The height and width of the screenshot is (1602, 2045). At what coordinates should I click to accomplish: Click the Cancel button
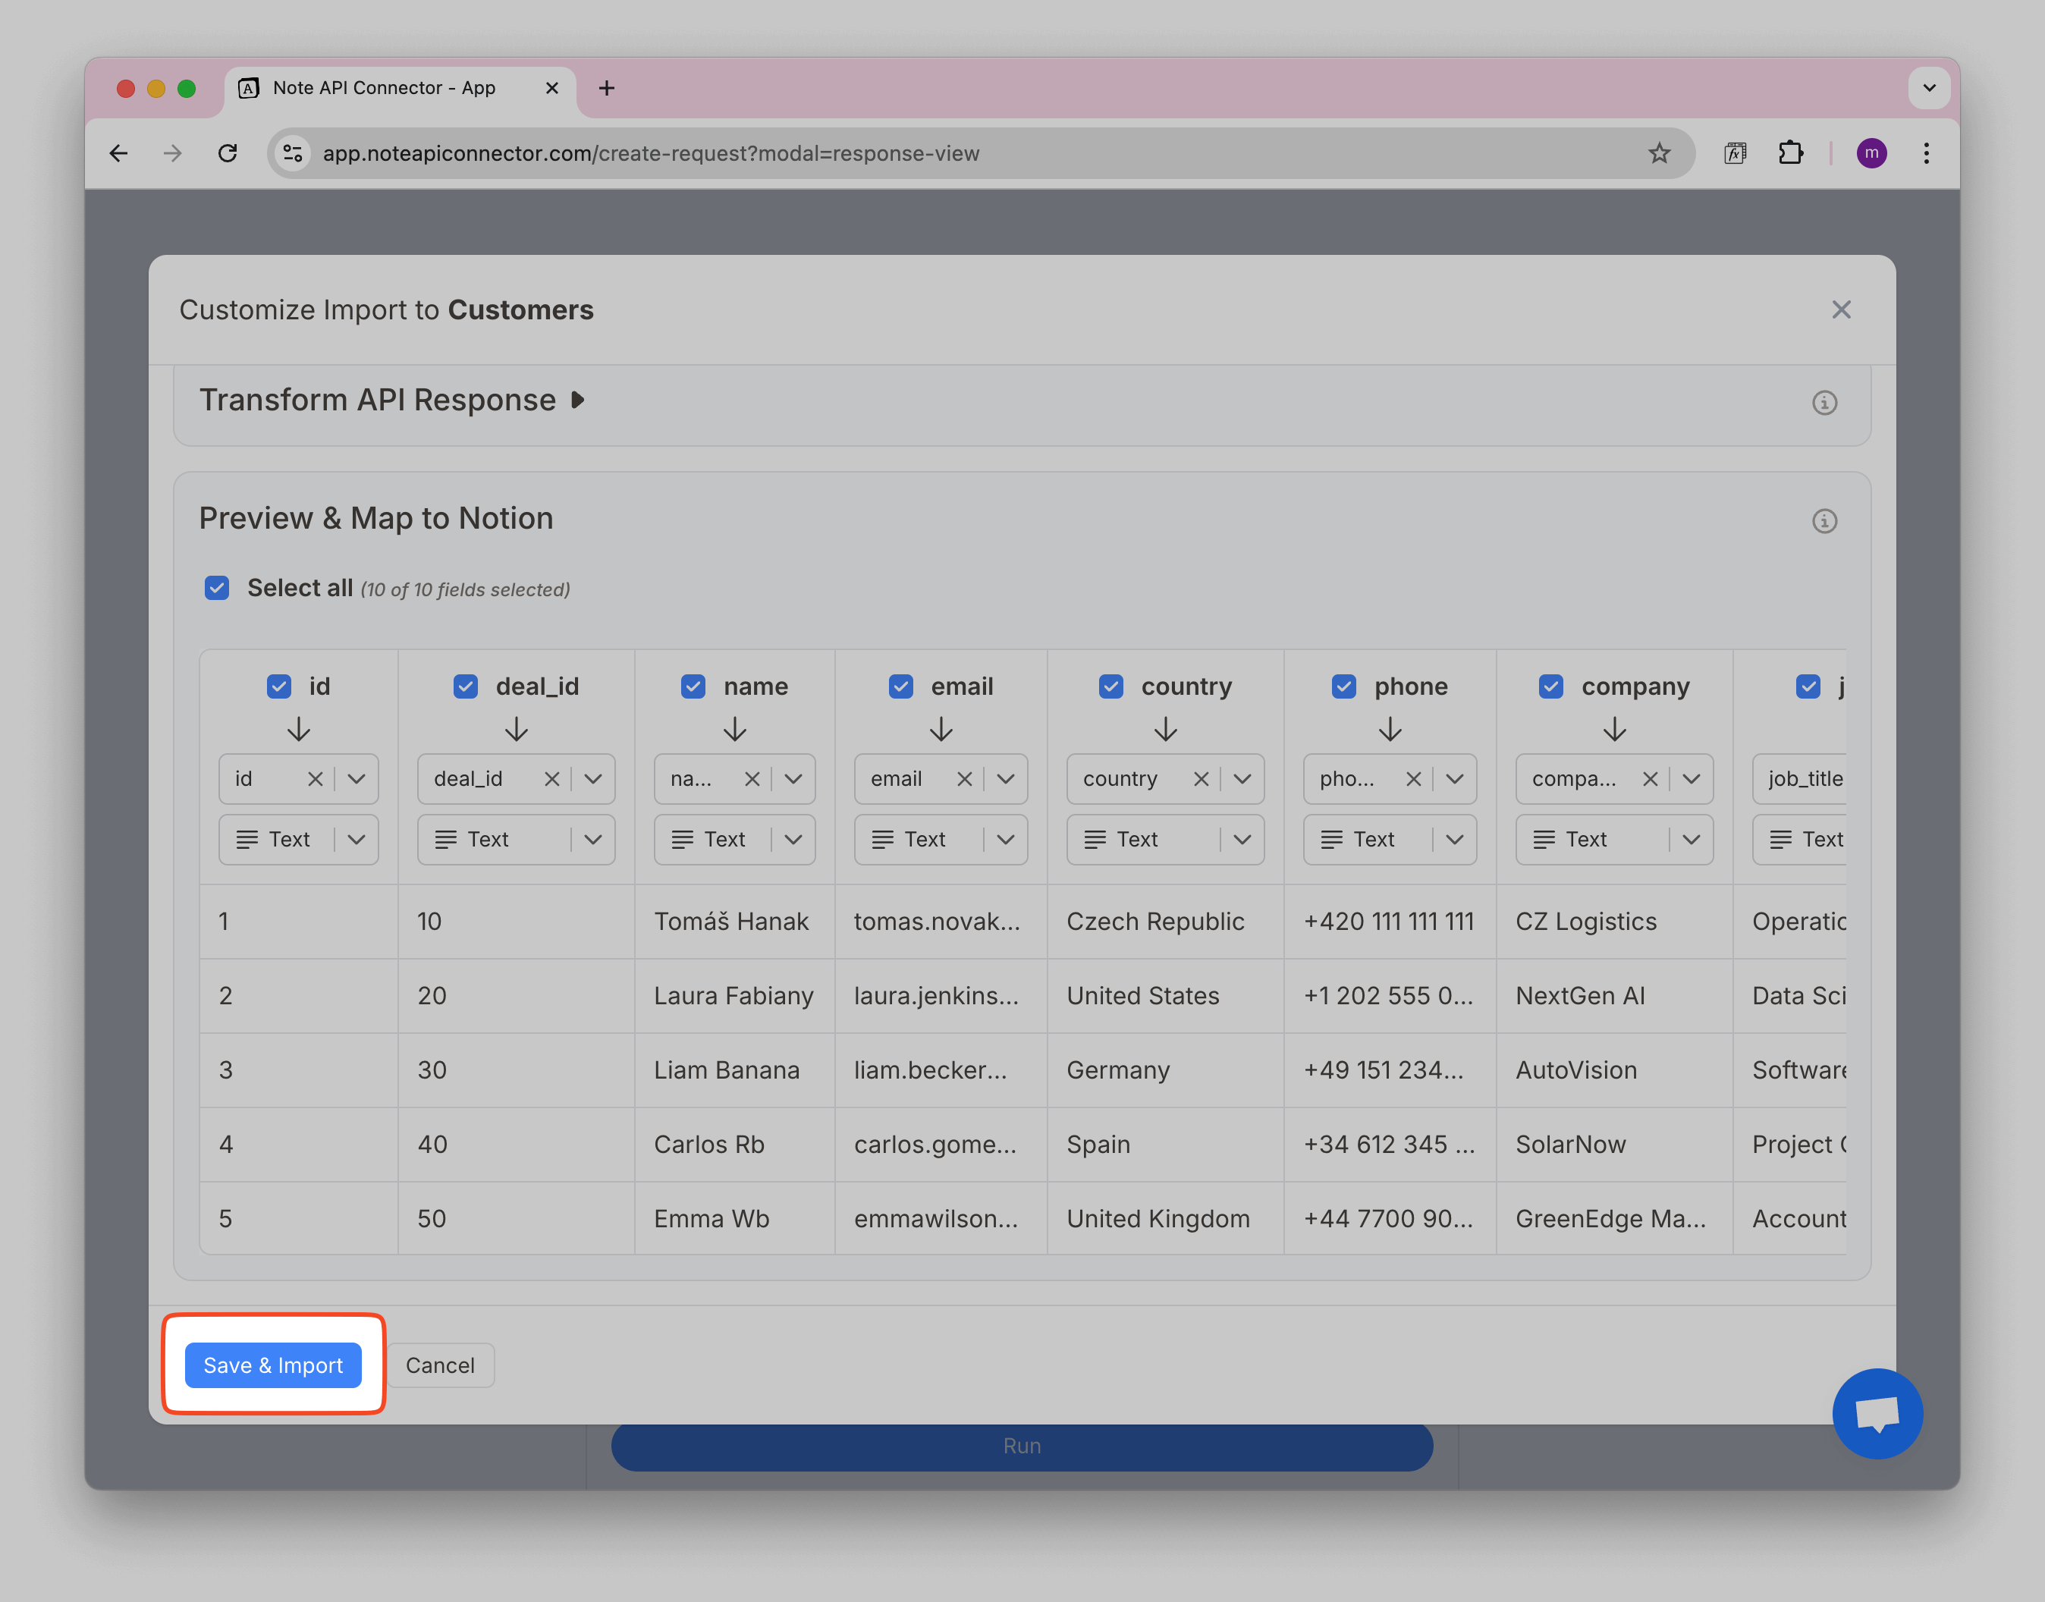[x=440, y=1365]
